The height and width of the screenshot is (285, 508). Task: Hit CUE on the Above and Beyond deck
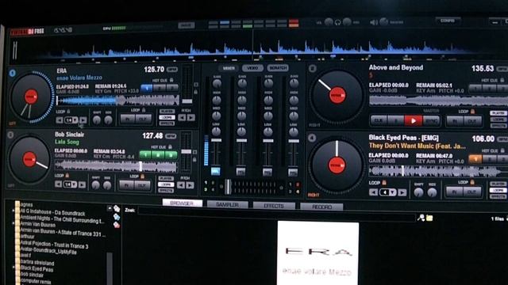click(x=379, y=121)
